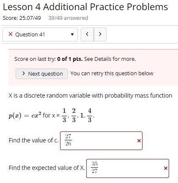
Task: Go to the next question arrow
Action: coord(100,34)
